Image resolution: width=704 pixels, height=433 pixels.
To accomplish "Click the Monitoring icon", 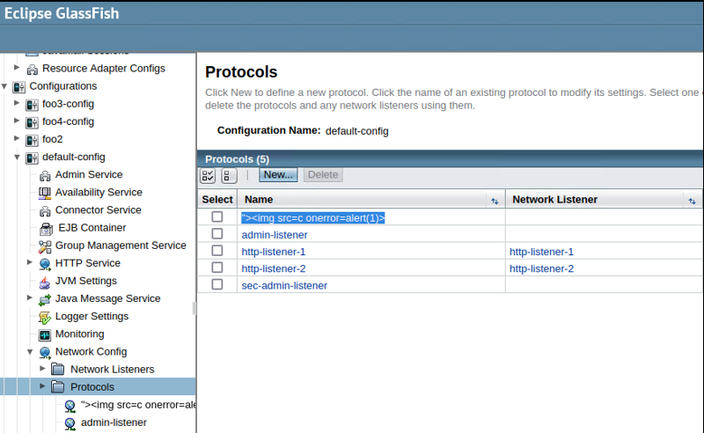I will pos(45,334).
